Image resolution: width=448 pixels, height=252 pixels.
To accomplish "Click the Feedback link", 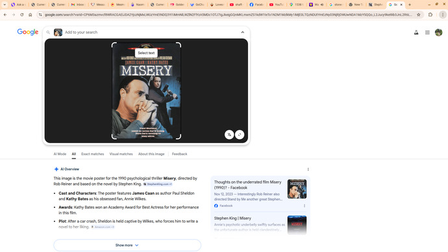I will (179, 154).
